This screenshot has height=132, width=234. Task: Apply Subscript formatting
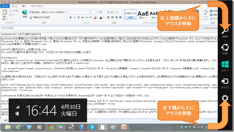pyautogui.click(x=87, y=17)
